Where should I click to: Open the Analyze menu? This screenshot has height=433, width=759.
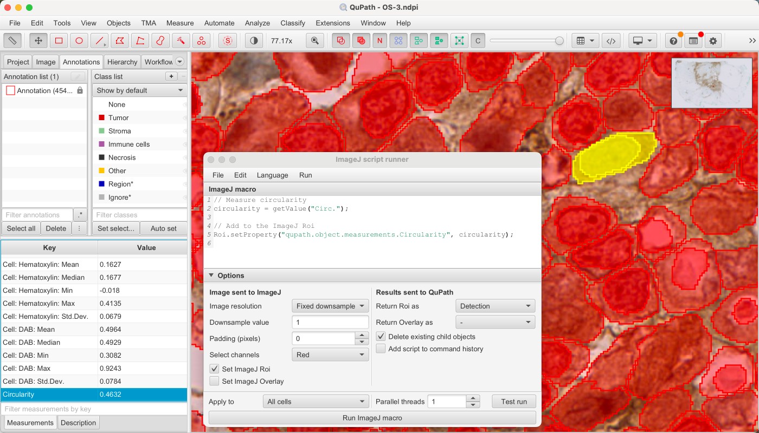258,23
